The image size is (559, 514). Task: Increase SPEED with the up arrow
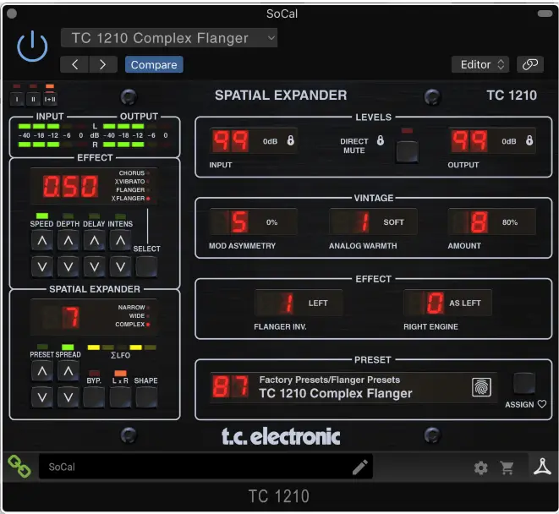[x=42, y=241]
